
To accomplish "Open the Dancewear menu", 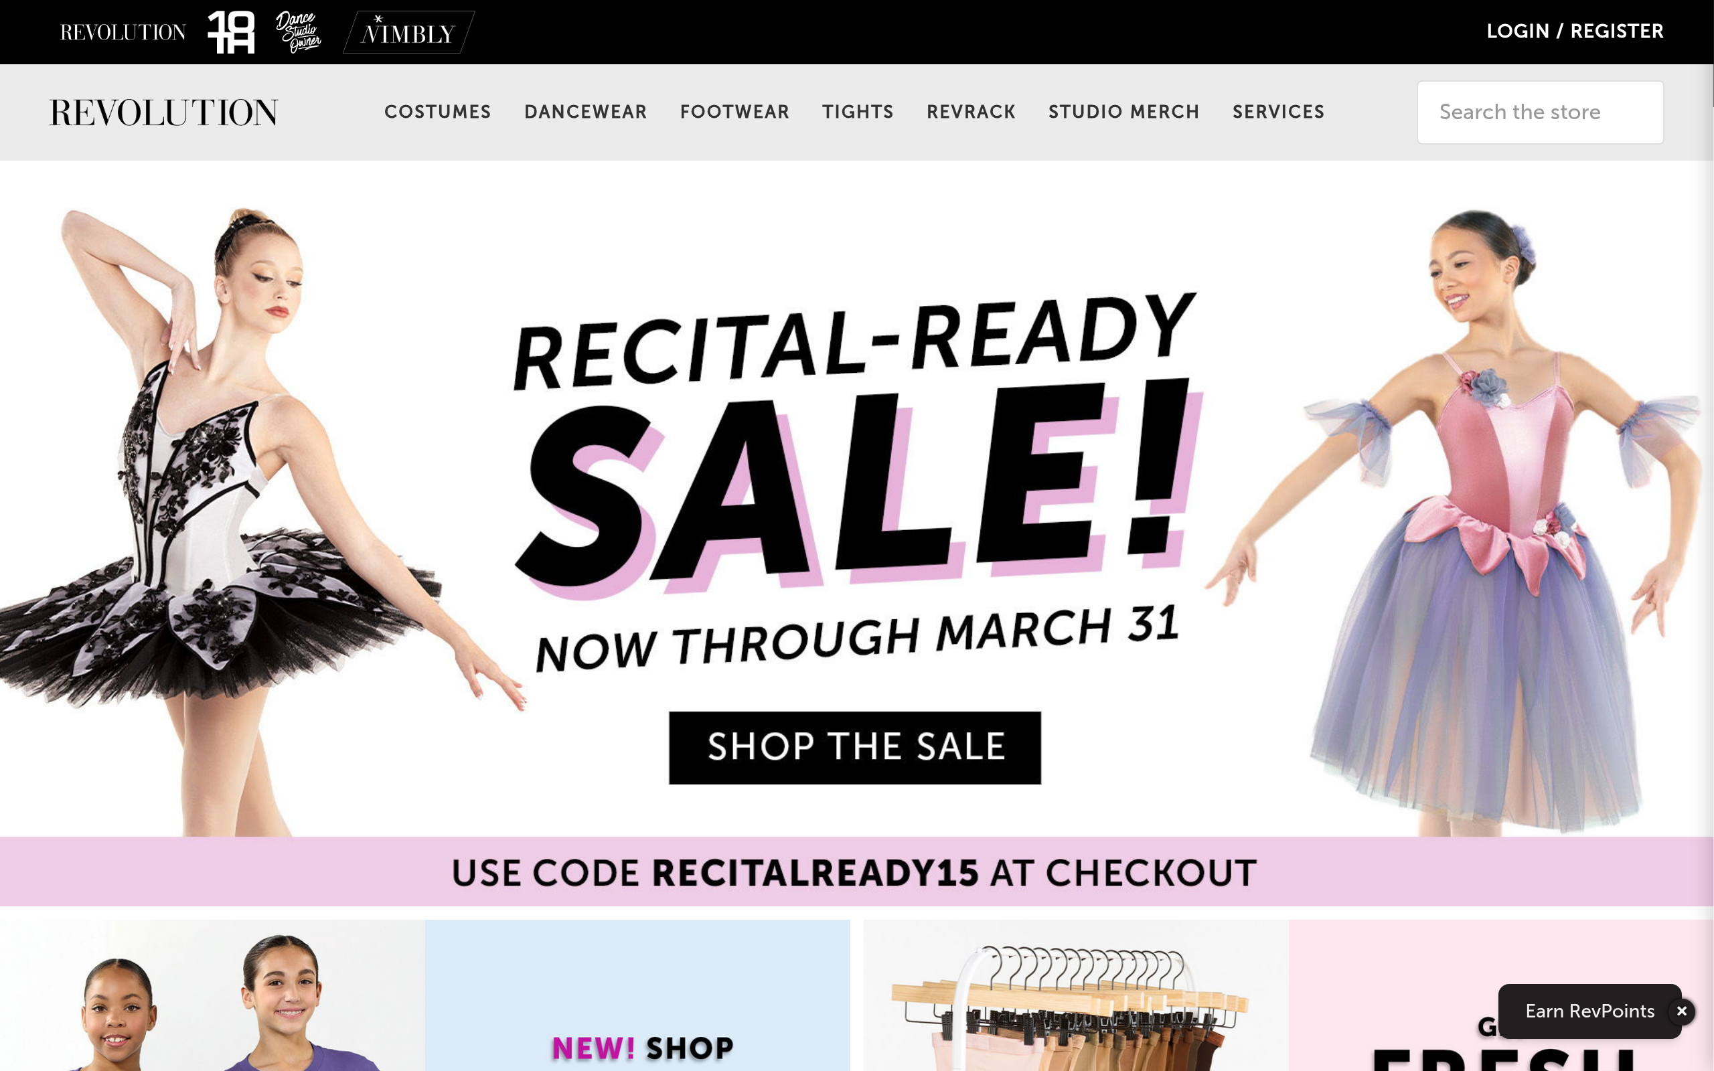I will [x=586, y=112].
